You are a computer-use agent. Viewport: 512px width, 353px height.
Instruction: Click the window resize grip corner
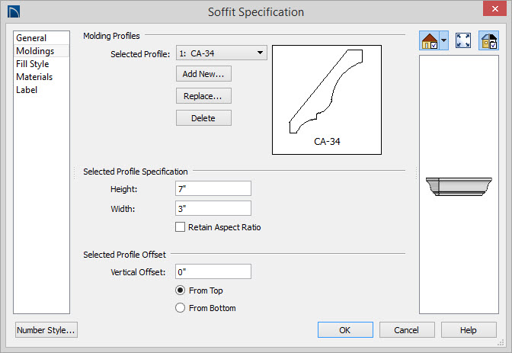coord(501,342)
